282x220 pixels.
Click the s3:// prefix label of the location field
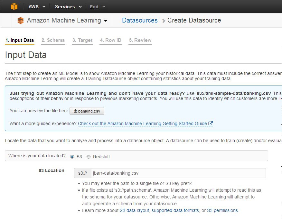(x=82, y=173)
